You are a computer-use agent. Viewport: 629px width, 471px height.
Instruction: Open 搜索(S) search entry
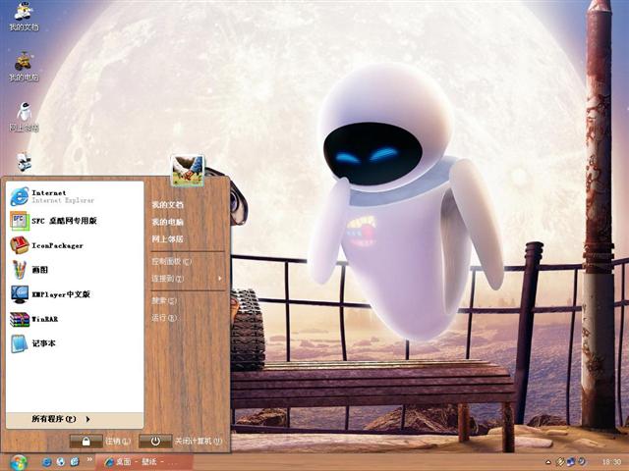(x=164, y=300)
